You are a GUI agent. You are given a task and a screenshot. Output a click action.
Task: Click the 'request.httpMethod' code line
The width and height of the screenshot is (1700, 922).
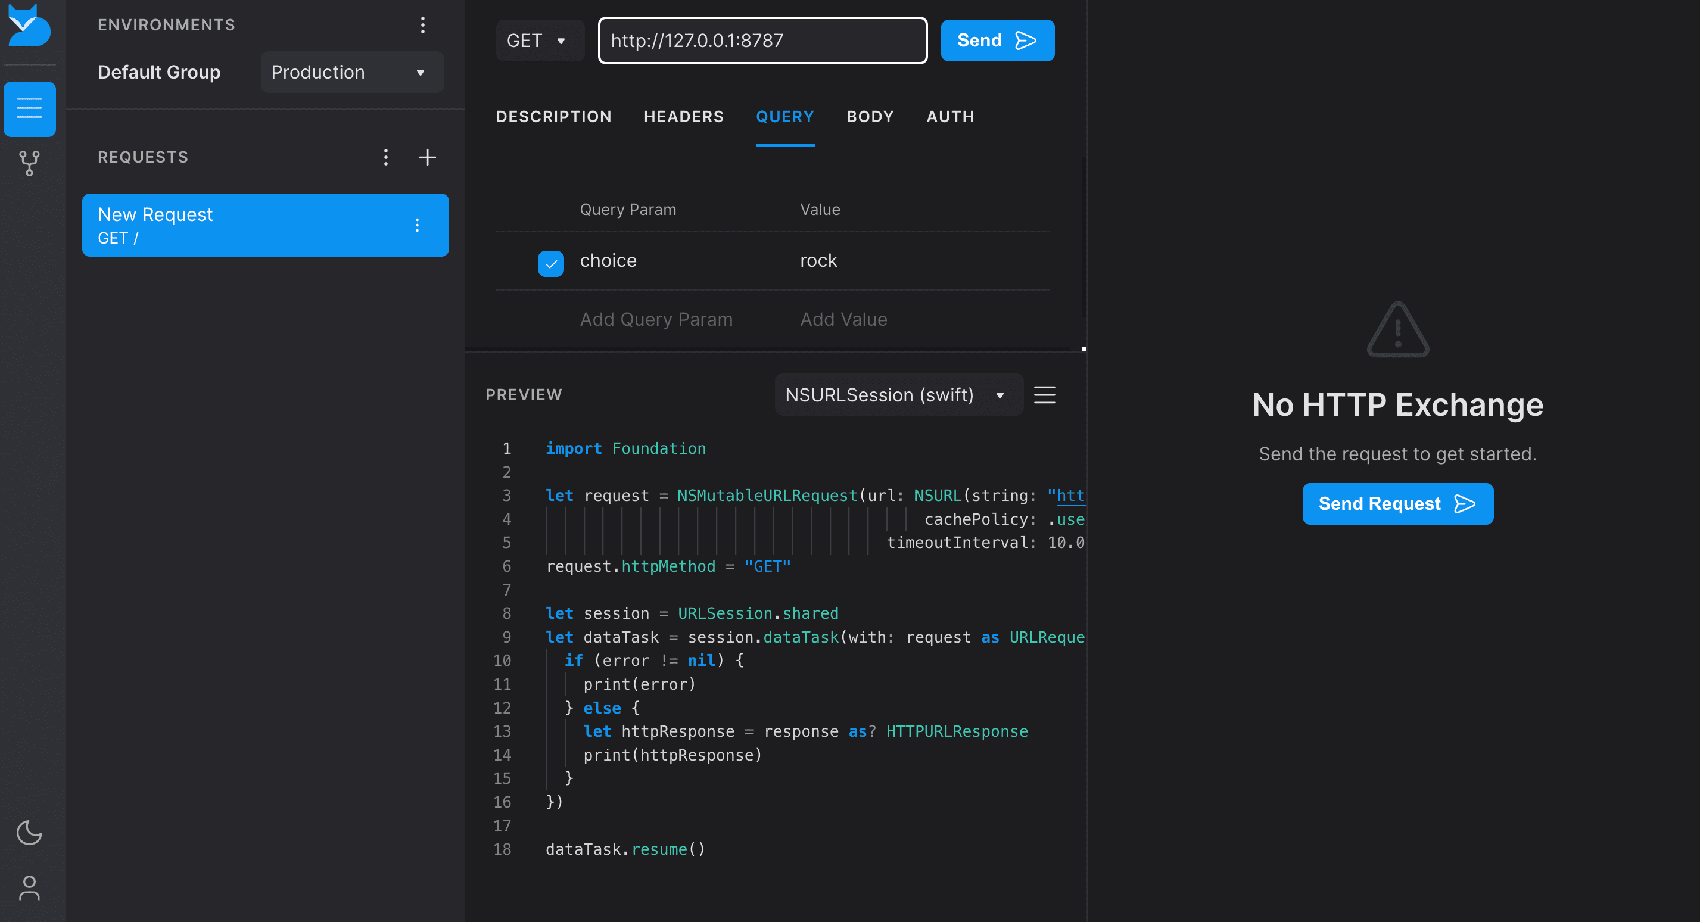(668, 566)
